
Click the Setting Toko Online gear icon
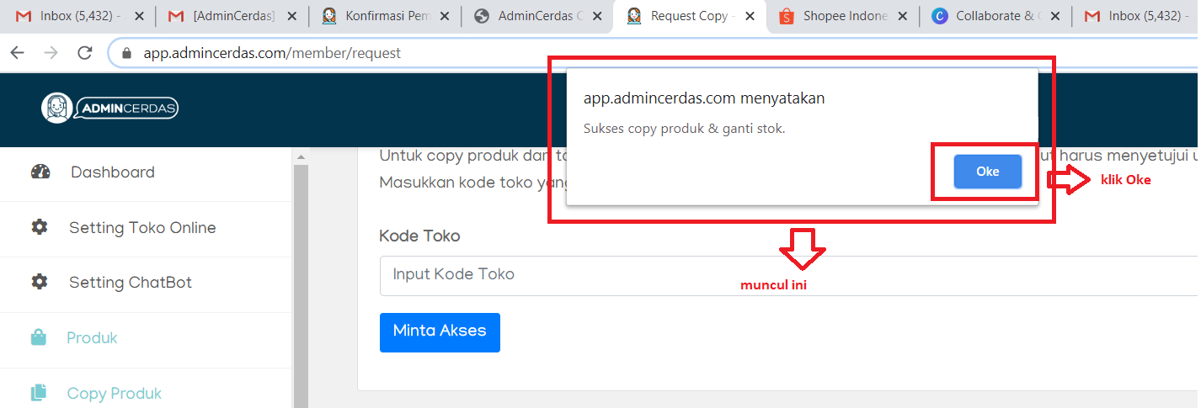click(x=40, y=227)
